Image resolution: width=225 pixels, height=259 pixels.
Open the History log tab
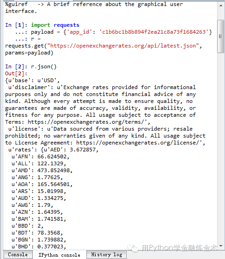[x=107, y=254]
